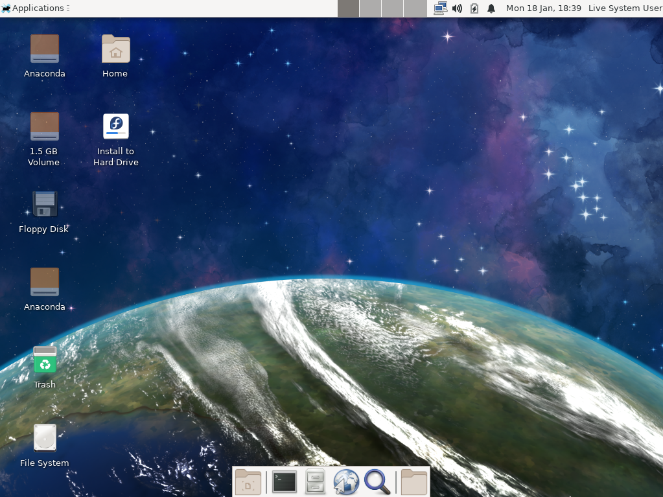Screen dimensions: 663x497
Task: Open the folder launcher at dock's right end
Action: tap(413, 482)
